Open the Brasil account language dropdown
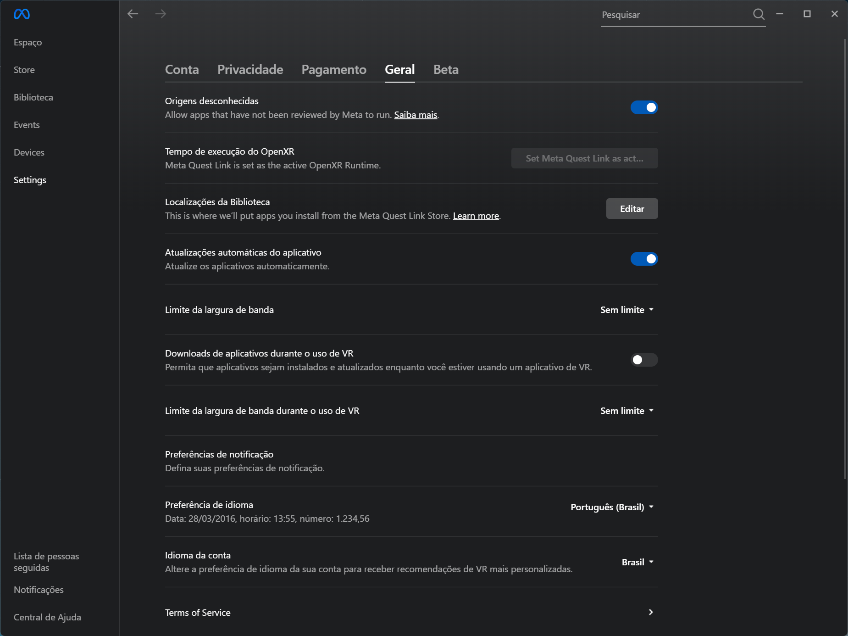 click(637, 562)
